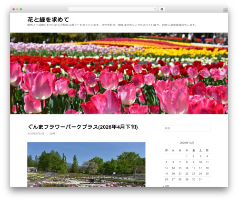Focus the sidebar search field
The width and height of the screenshot is (238, 201).
point(187,128)
